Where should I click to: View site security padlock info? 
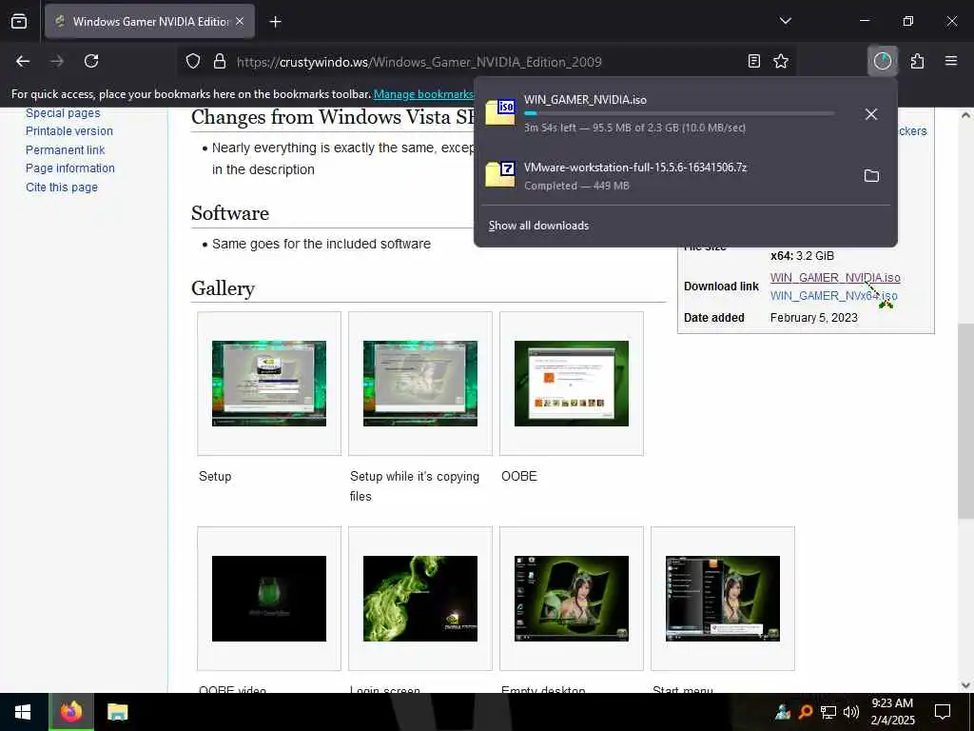pos(220,62)
